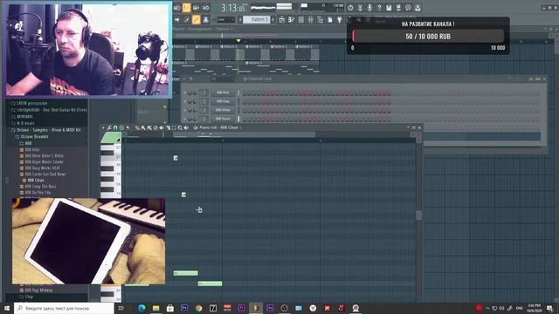559x314 pixels.
Task: Click the circular arrow icon in top toolbar
Action: click(350, 8)
